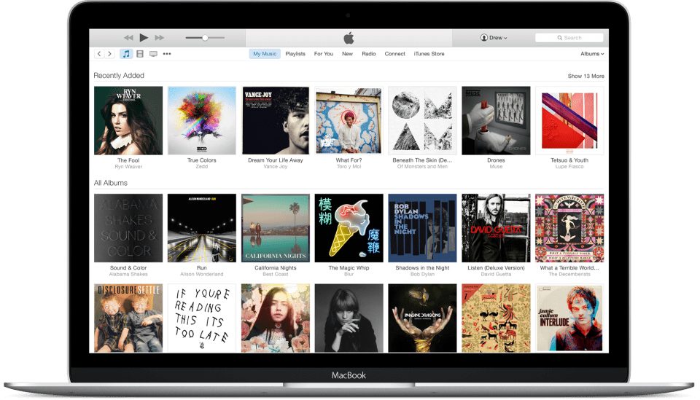Screen dimensions: 700x400
Task: Click the 'Of Monsters and Men' artist text
Action: pyautogui.click(x=422, y=166)
